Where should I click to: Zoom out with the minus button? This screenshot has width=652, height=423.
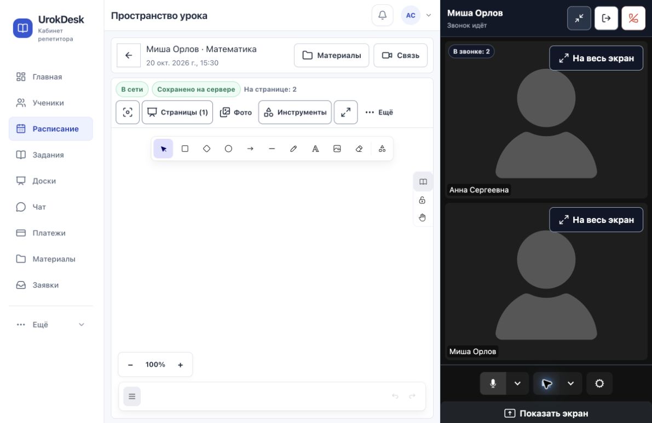(x=130, y=365)
